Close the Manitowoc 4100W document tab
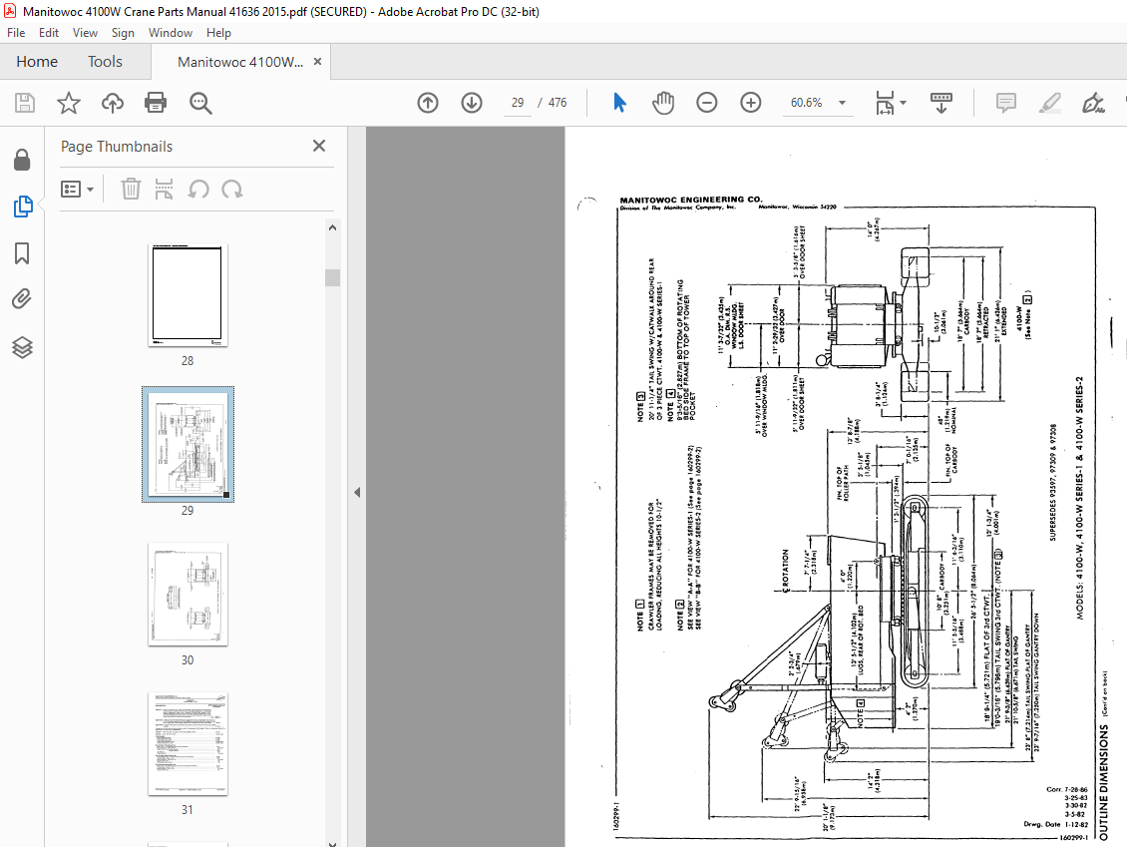Viewport: 1127px width, 847px height. (318, 62)
